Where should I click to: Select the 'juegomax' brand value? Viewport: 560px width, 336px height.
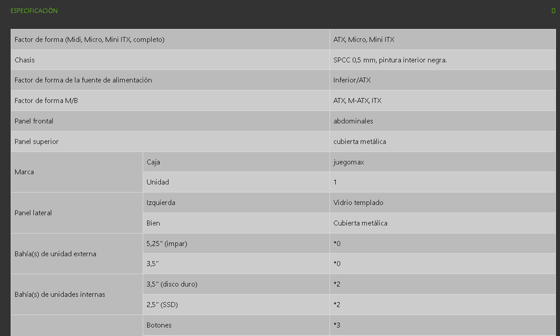coord(348,162)
